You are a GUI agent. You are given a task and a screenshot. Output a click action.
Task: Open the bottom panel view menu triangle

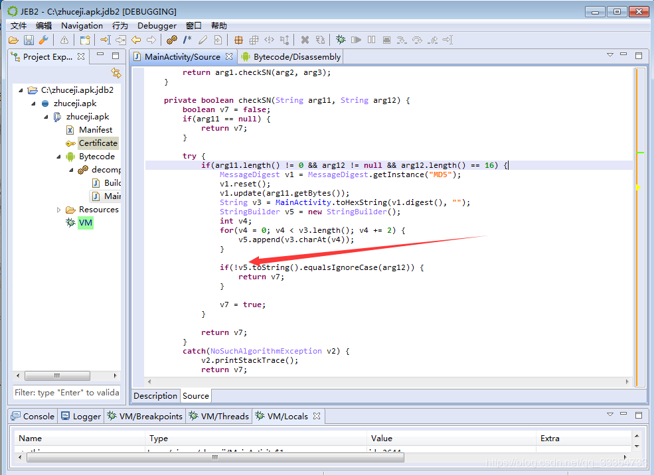[610, 415]
